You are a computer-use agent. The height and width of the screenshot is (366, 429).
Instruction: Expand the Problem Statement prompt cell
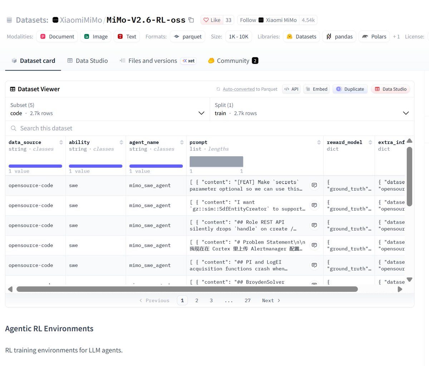(x=314, y=245)
